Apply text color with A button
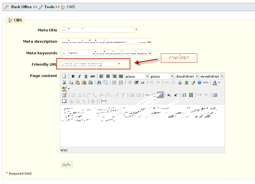Image resolution: width=255 pixels, height=184 pixels. point(215,83)
